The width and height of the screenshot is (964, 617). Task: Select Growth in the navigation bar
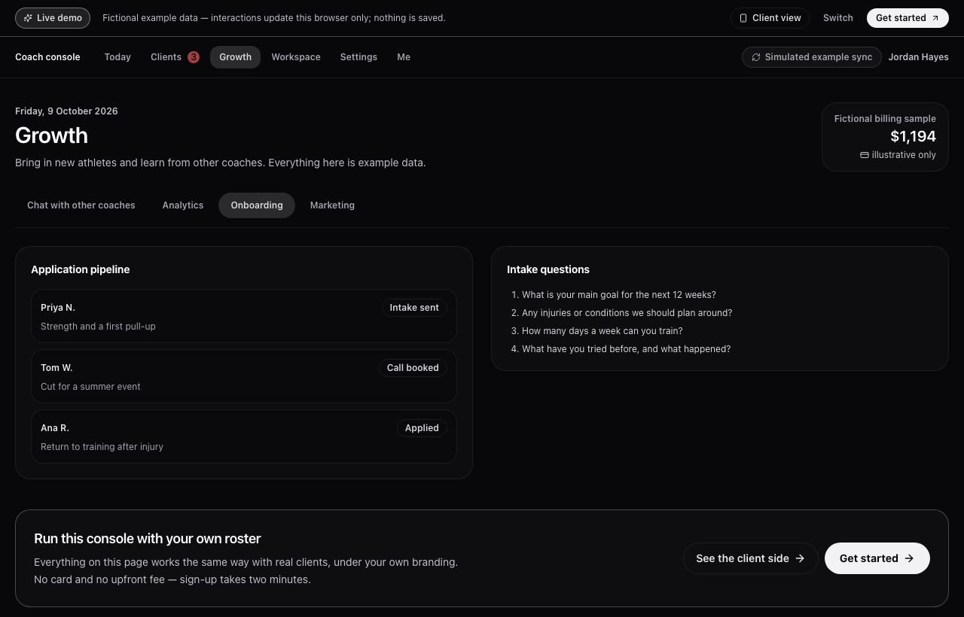click(235, 57)
